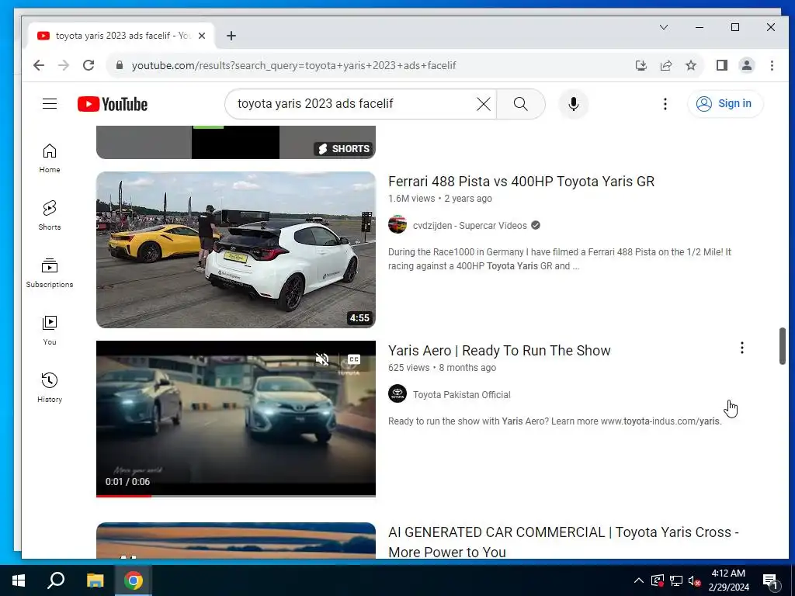
Task: Open the Ferrari 488 Pista video thumbnail
Action: (x=236, y=250)
